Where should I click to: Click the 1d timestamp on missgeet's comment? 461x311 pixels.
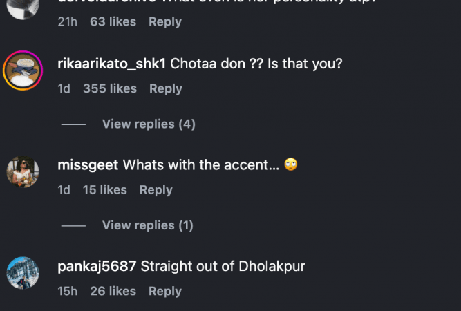click(x=64, y=189)
